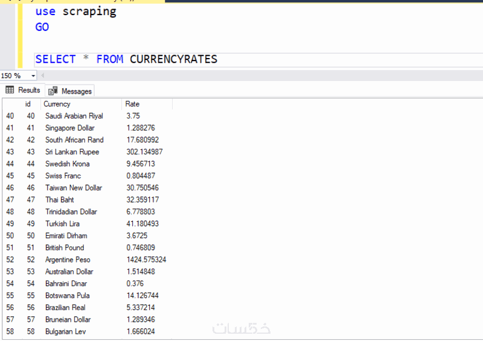
Task: Select the rate value 0.804487
Action: [141, 176]
